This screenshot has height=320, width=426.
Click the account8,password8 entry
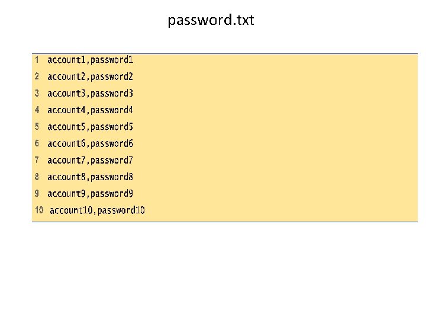(91, 177)
